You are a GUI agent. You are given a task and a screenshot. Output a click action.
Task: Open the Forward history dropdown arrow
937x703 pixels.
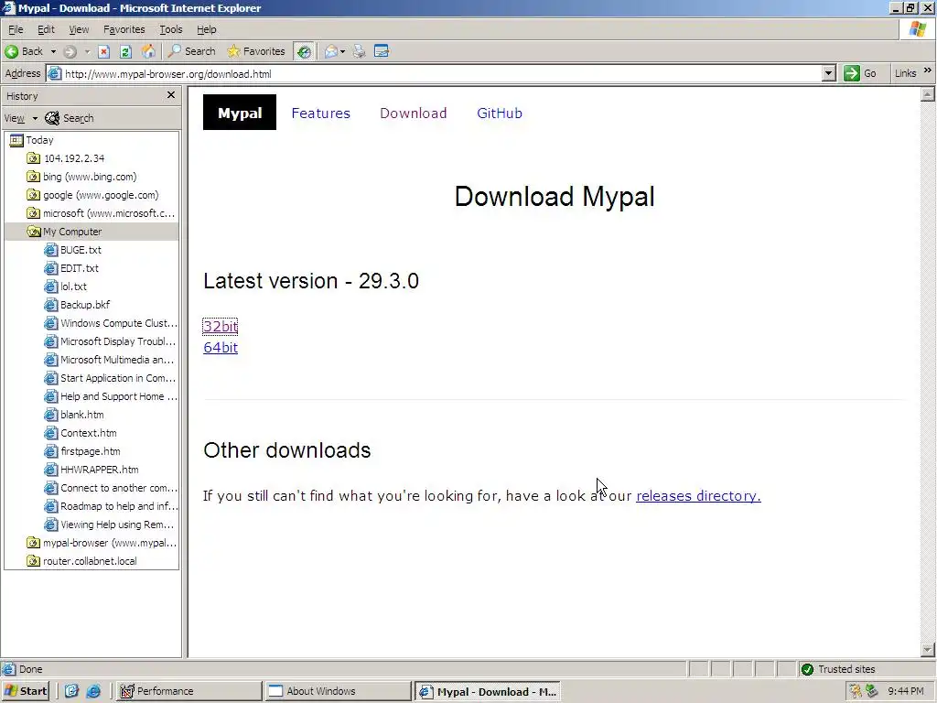[x=87, y=51]
